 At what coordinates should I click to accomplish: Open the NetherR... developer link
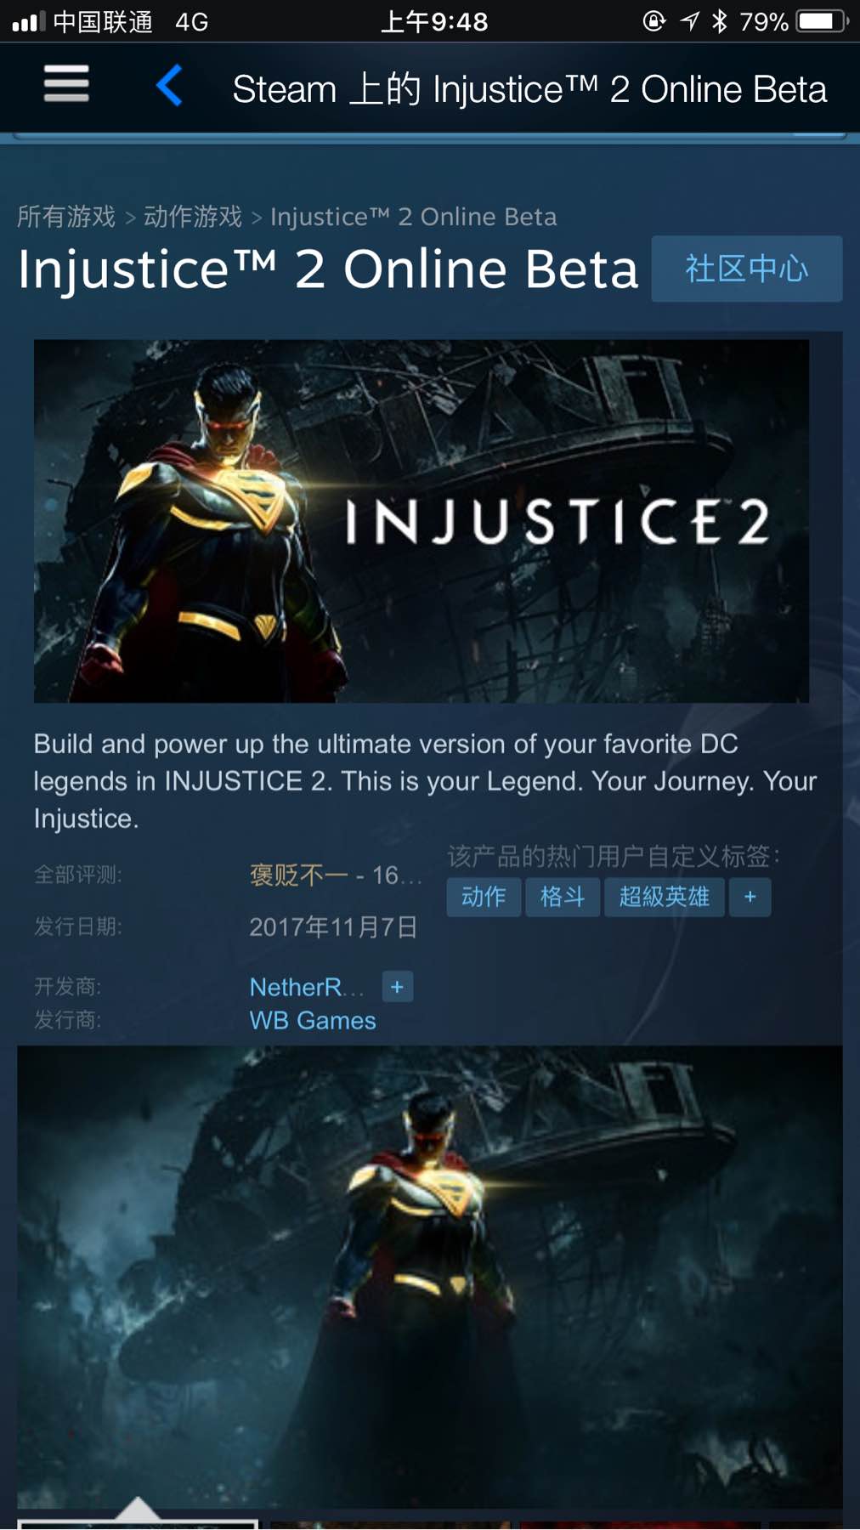[307, 987]
